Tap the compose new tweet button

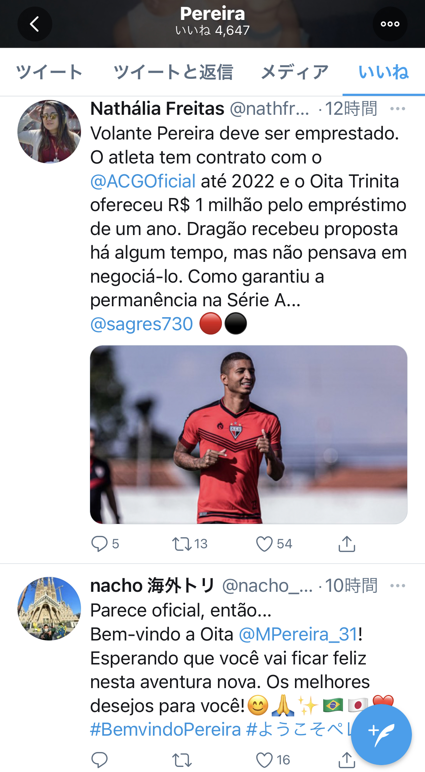381,734
